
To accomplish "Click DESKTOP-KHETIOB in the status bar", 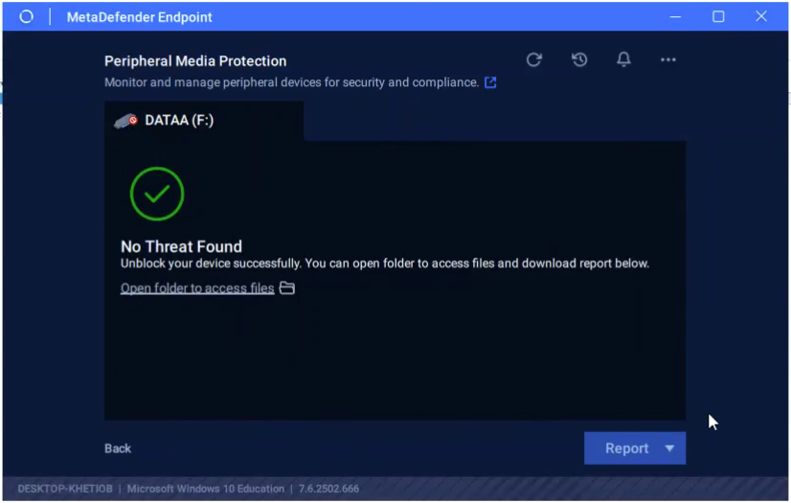I will point(65,489).
